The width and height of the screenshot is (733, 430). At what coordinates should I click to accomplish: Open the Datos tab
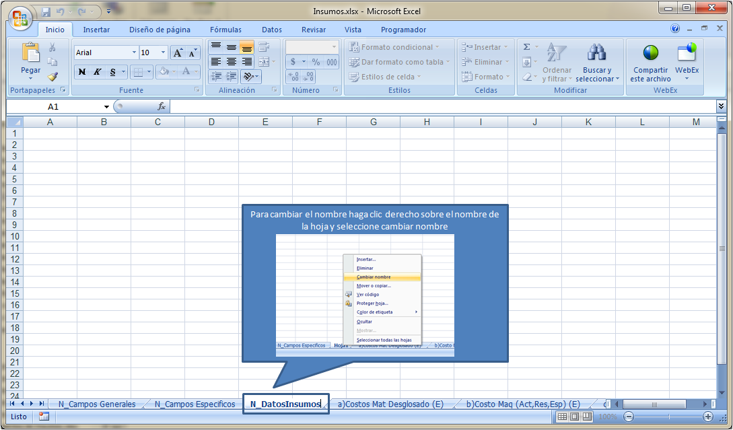coord(272,30)
